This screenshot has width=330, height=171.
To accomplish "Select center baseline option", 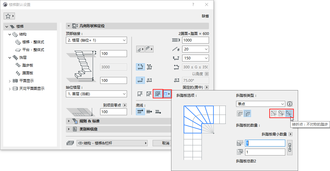I will point(149,112).
